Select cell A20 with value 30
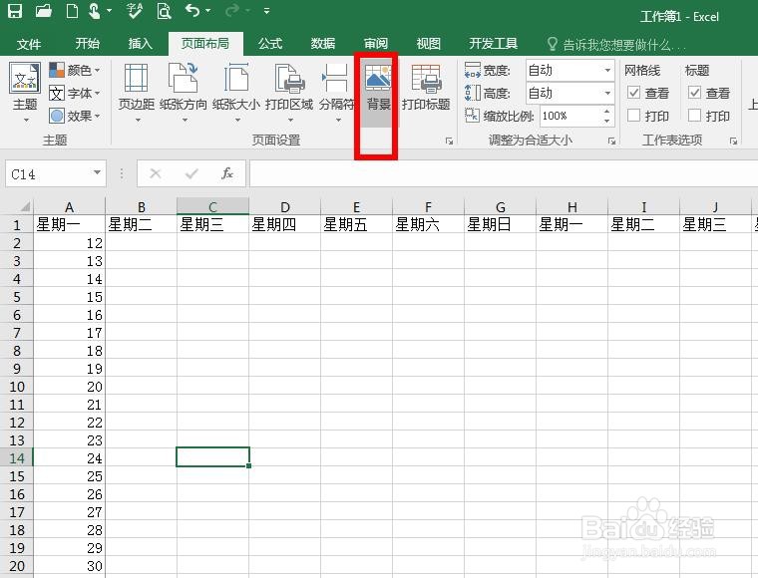Viewport: 758px width, 578px height. point(70,566)
